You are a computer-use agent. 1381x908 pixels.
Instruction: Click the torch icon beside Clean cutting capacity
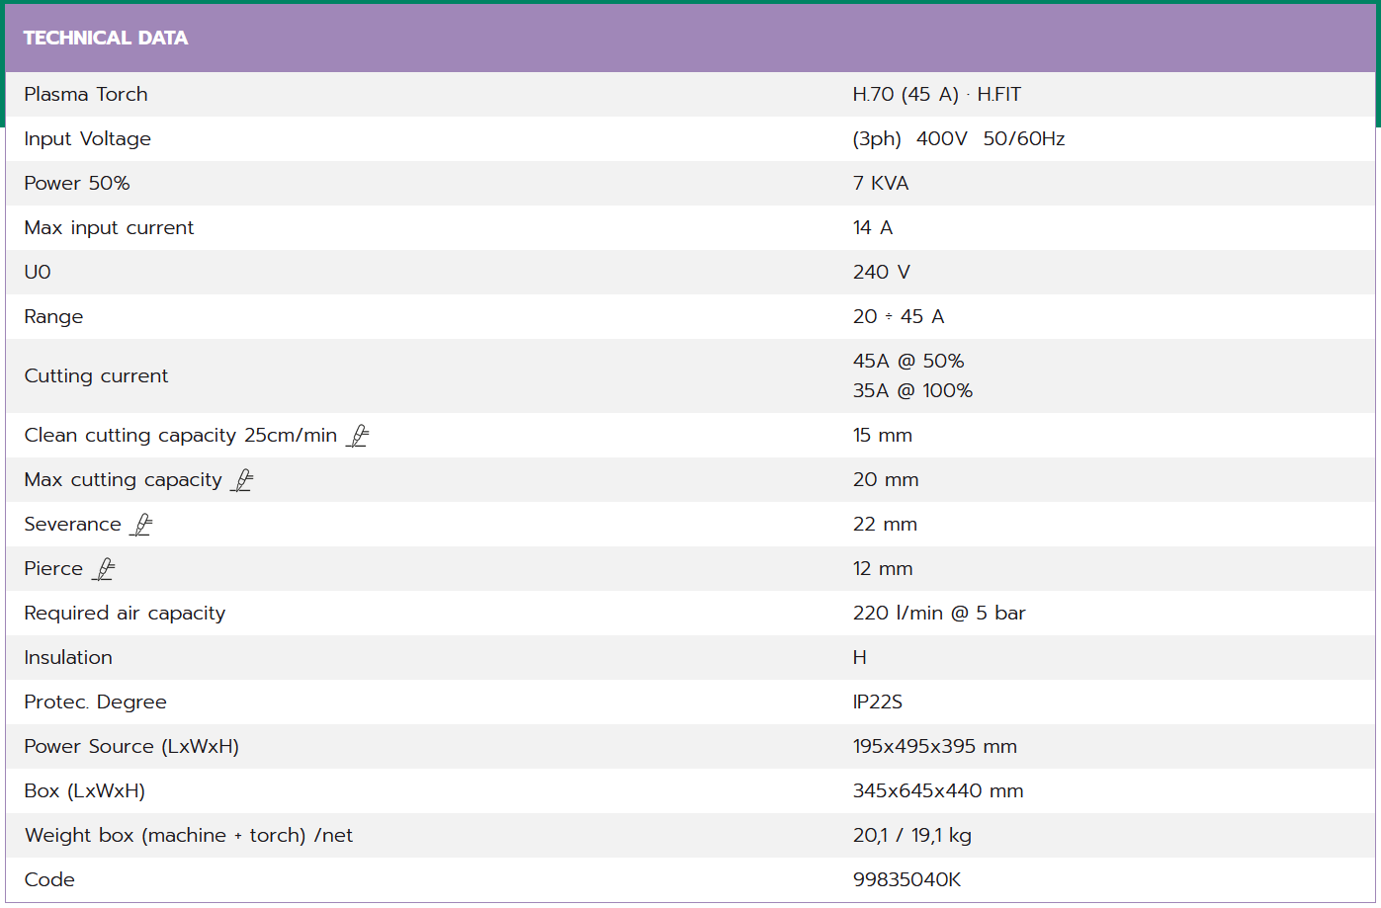357,436
